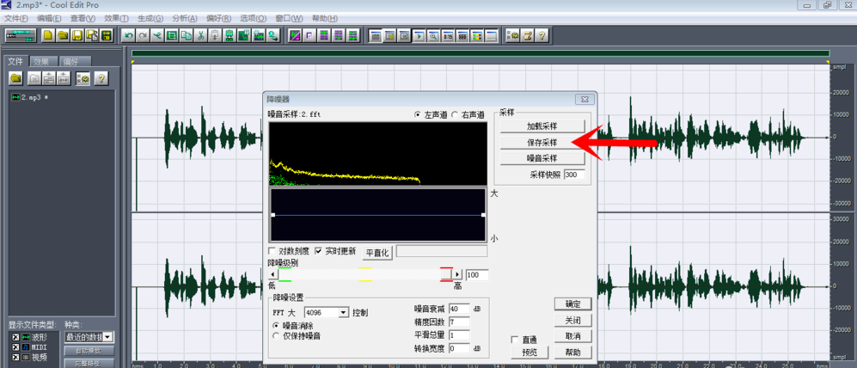Click the New file toolbar icon
The width and height of the screenshot is (857, 368).
[x=49, y=36]
